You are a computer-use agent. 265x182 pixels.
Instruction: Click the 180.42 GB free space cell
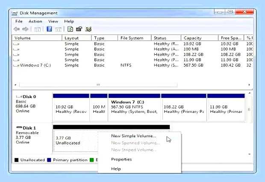(231, 65)
